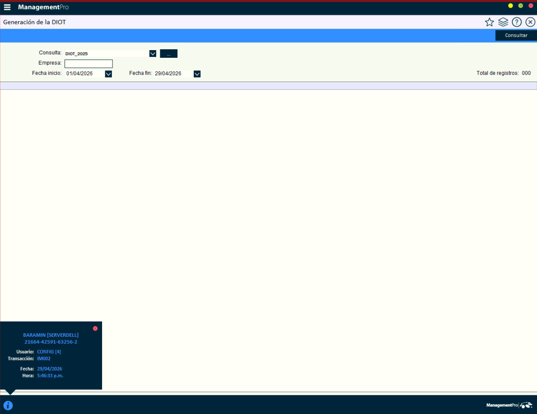The image size is (537, 414).
Task: Click the ellipsis button beside Consulta
Action: (x=168, y=54)
